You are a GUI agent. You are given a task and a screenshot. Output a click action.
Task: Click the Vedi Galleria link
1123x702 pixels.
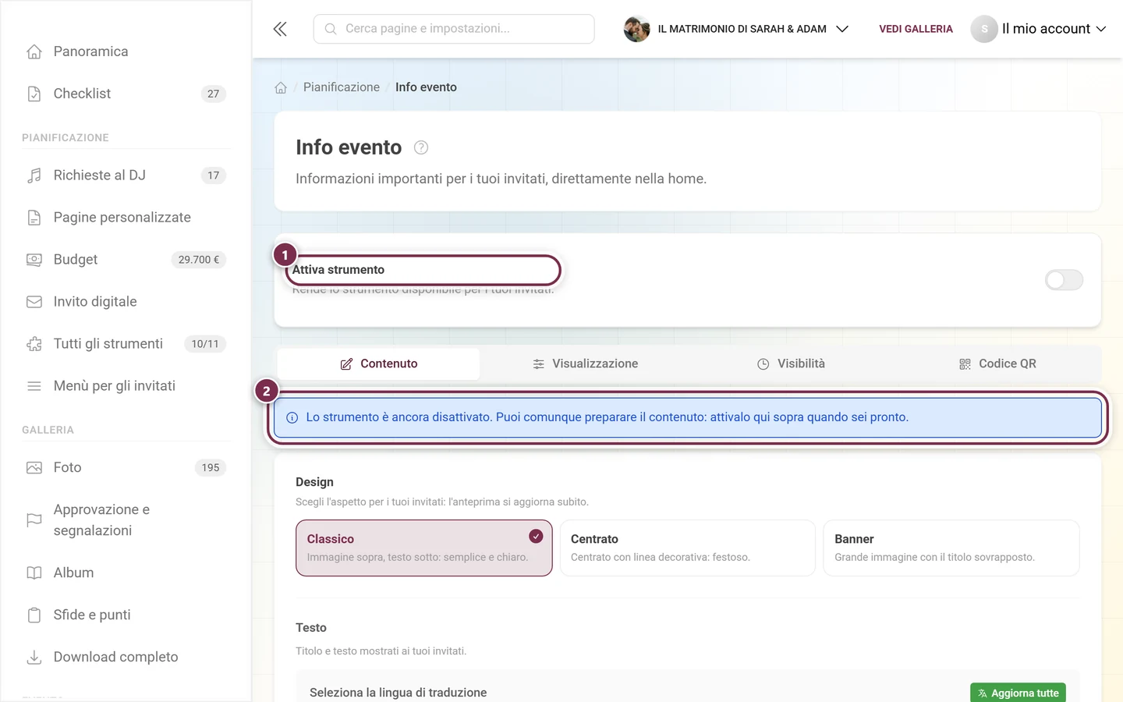click(x=916, y=29)
